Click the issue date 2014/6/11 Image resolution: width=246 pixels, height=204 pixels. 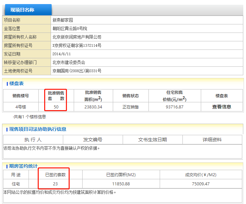tap(62, 54)
